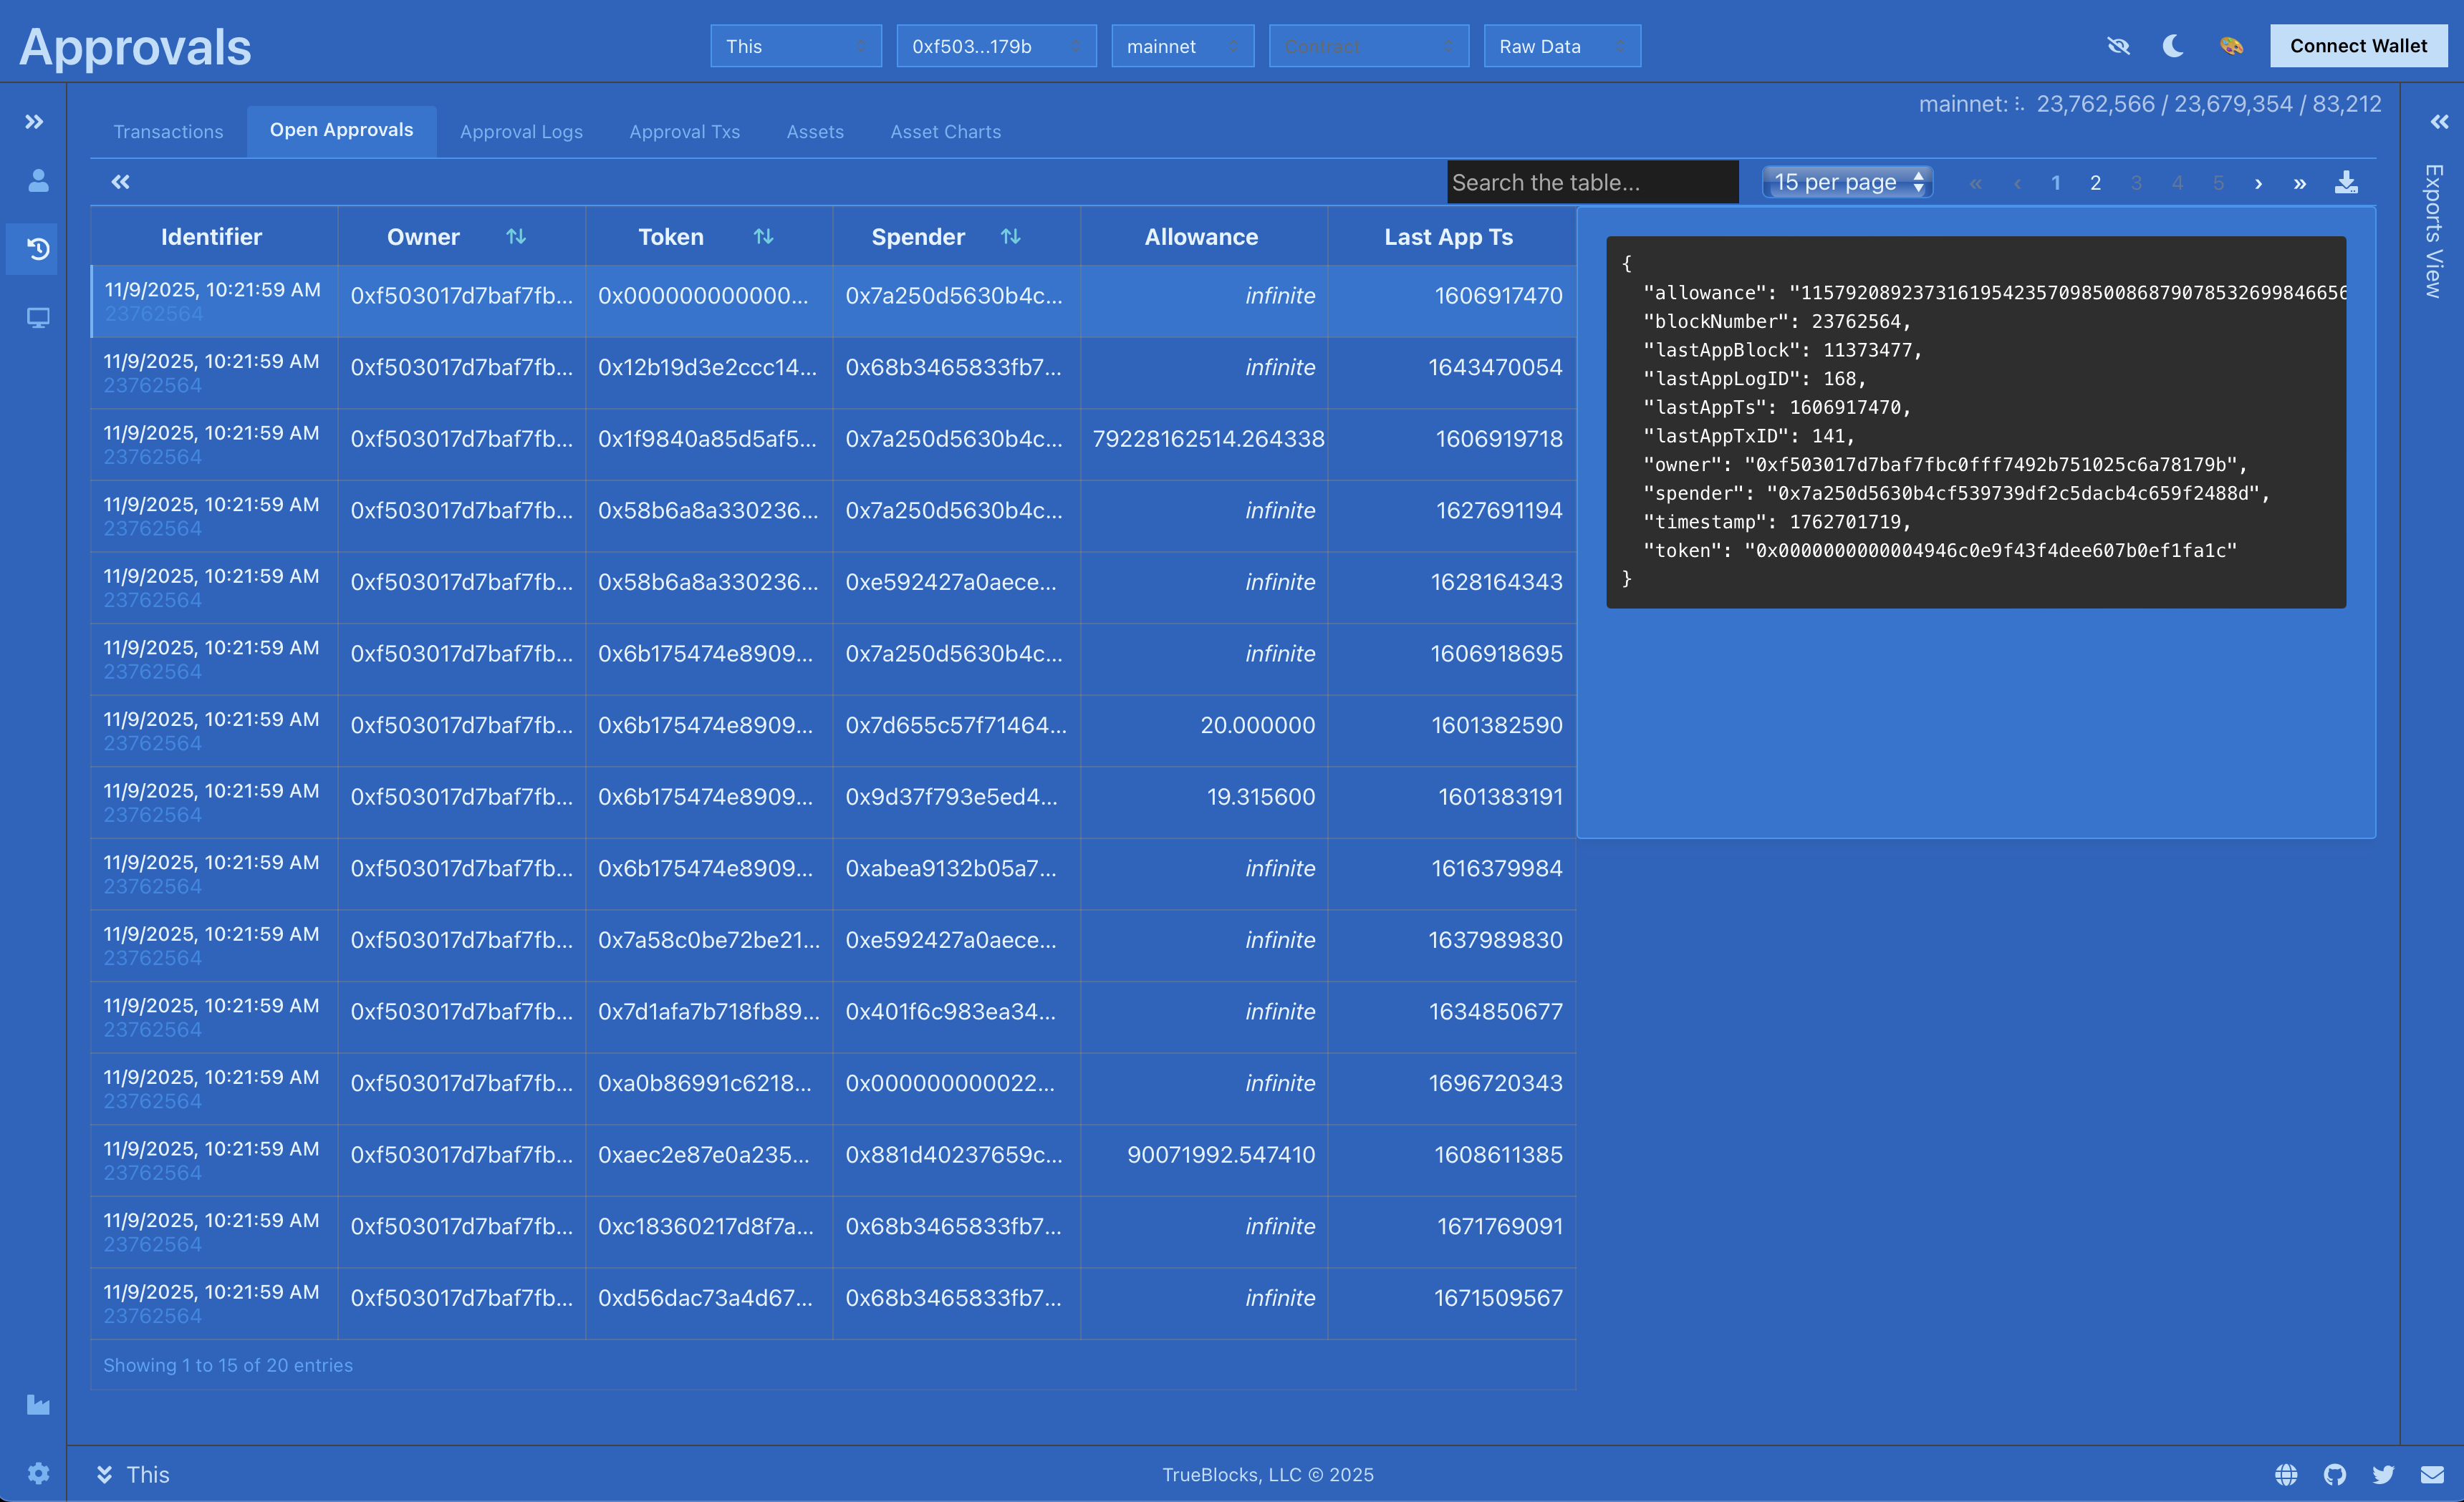Open the user profile sidebar icon

click(x=38, y=181)
